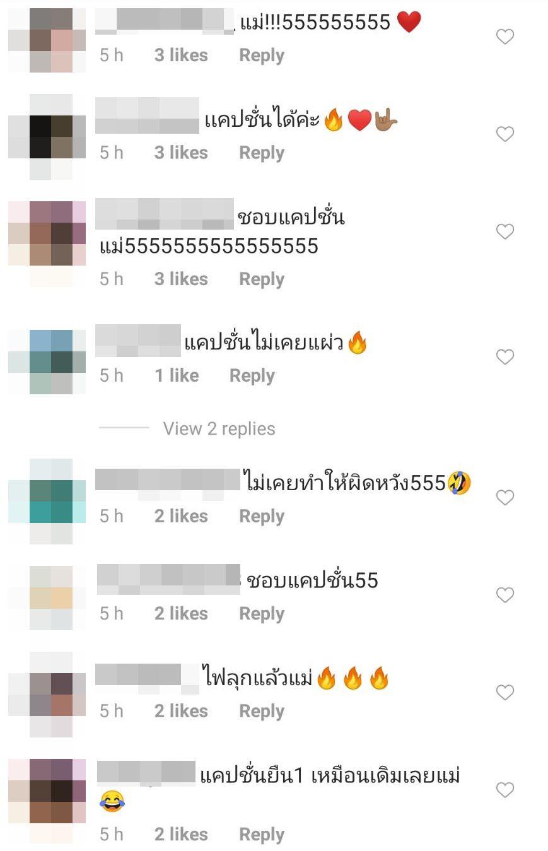Screen dimensions: 548x851
Task: Like the 'ไม่เคยทำให้ผิดหวัง555' comment
Action: point(505,498)
